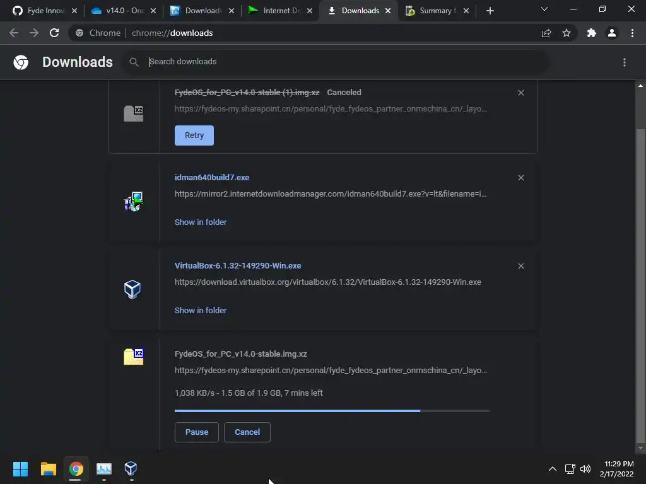Image resolution: width=646 pixels, height=484 pixels.
Task: Remove VirtualBox download from list
Action: pyautogui.click(x=520, y=267)
